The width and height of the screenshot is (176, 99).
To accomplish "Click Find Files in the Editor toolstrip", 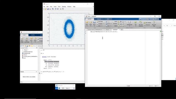I will click(x=100, y=21).
